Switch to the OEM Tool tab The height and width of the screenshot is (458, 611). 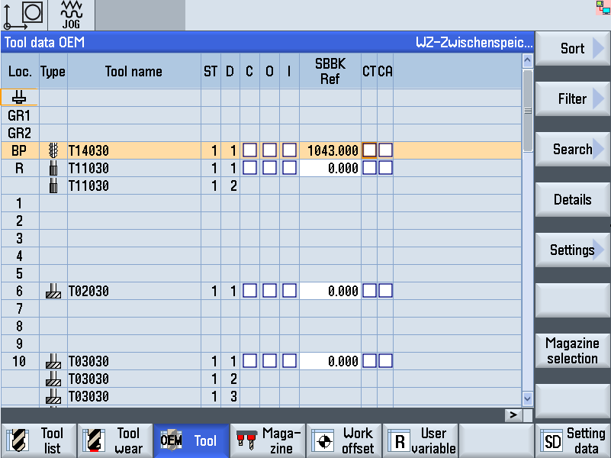click(191, 440)
